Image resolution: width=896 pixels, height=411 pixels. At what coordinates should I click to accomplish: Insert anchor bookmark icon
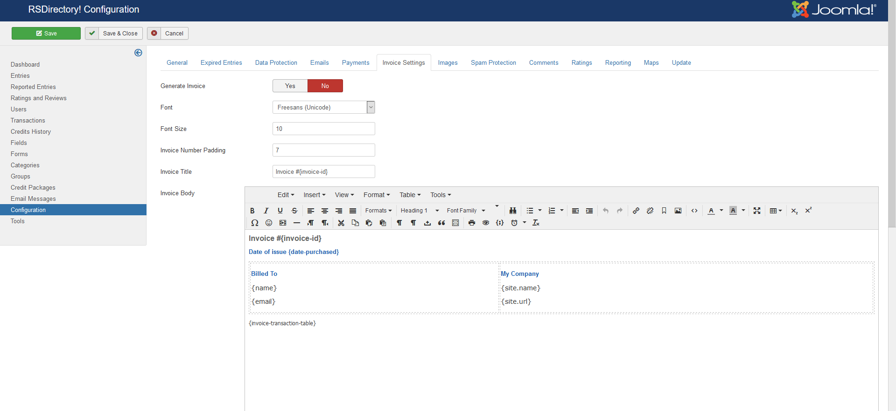[664, 211]
